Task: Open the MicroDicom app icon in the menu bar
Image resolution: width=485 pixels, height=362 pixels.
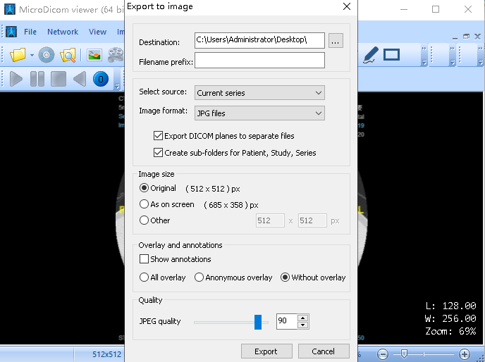Action: pyautogui.click(x=11, y=32)
